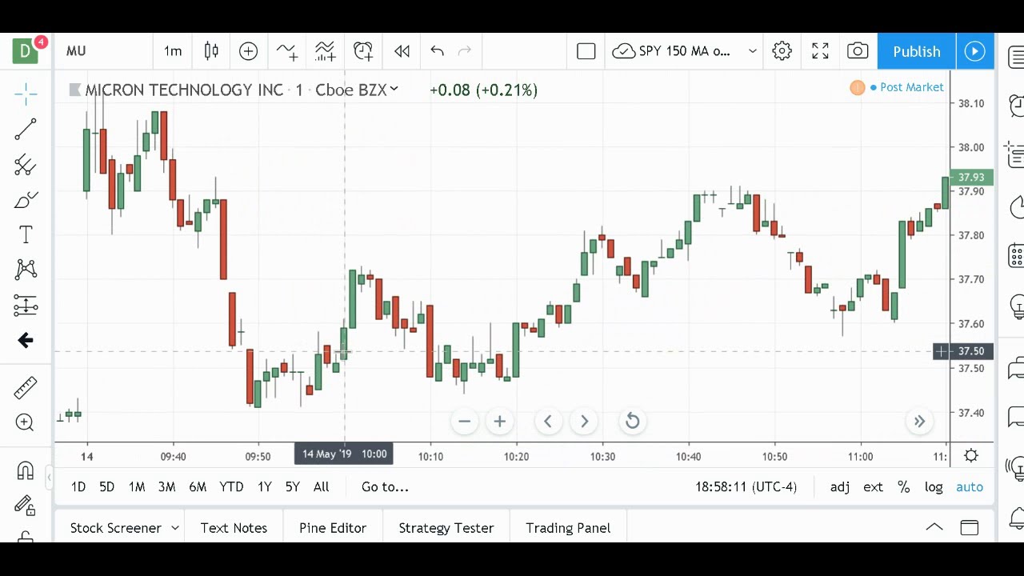Open chart properties gear in top toolbar
The height and width of the screenshot is (576, 1024).
782,51
